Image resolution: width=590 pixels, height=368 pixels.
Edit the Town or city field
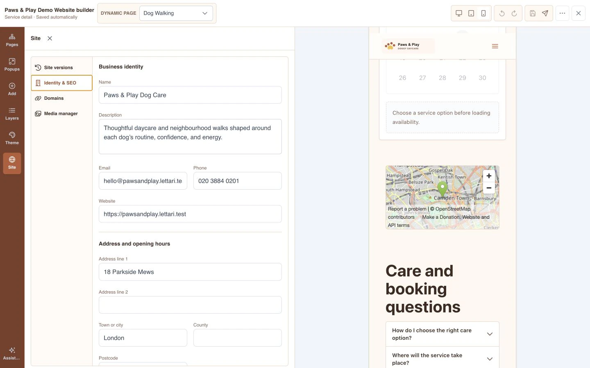pyautogui.click(x=143, y=338)
